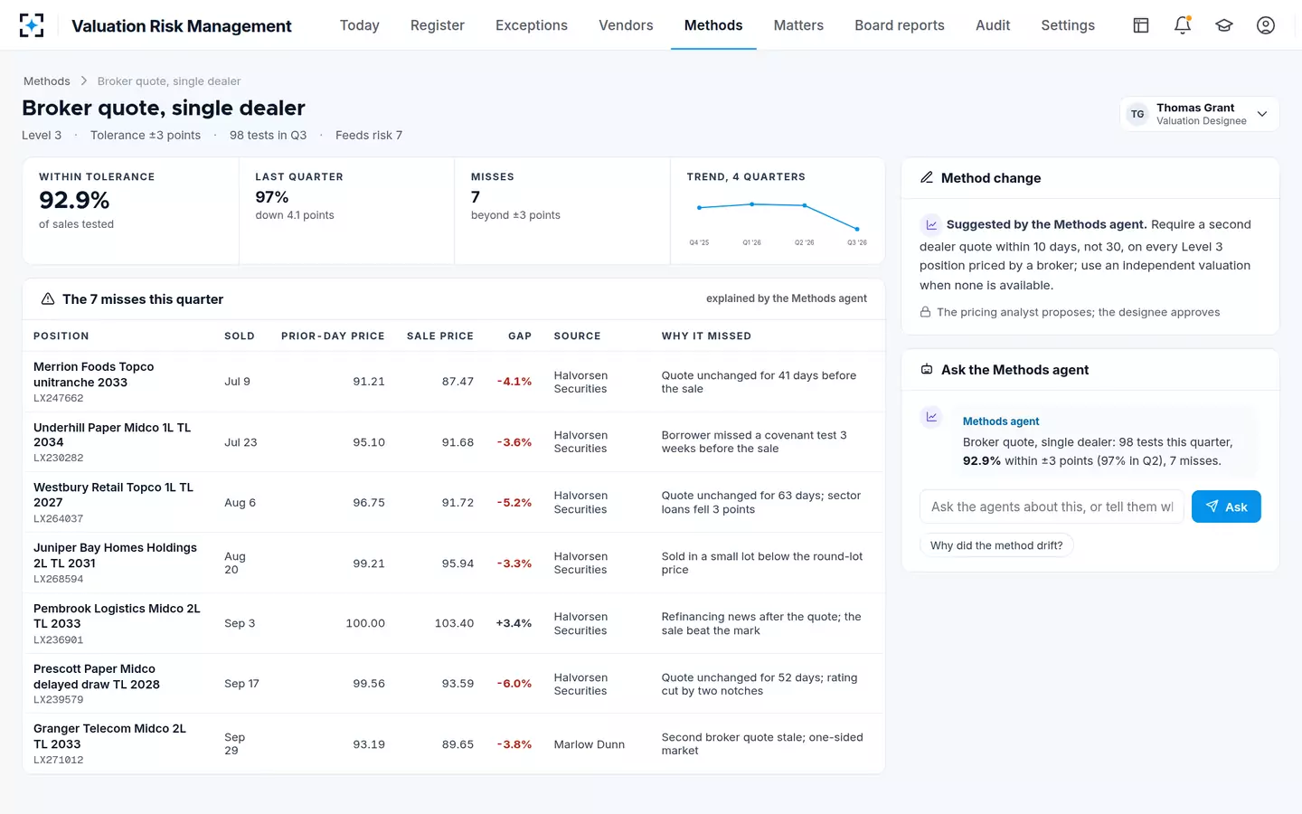Viewport: 1302px width, 814px height.
Task: Click the Marlow Dunn source cell
Action: pyautogui.click(x=590, y=744)
